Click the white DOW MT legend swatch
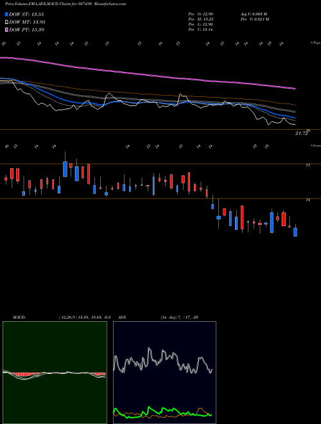This screenshot has height=424, width=321. tap(6, 22)
